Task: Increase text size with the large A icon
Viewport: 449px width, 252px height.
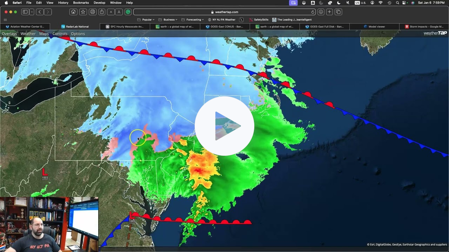Action: tap(119, 12)
